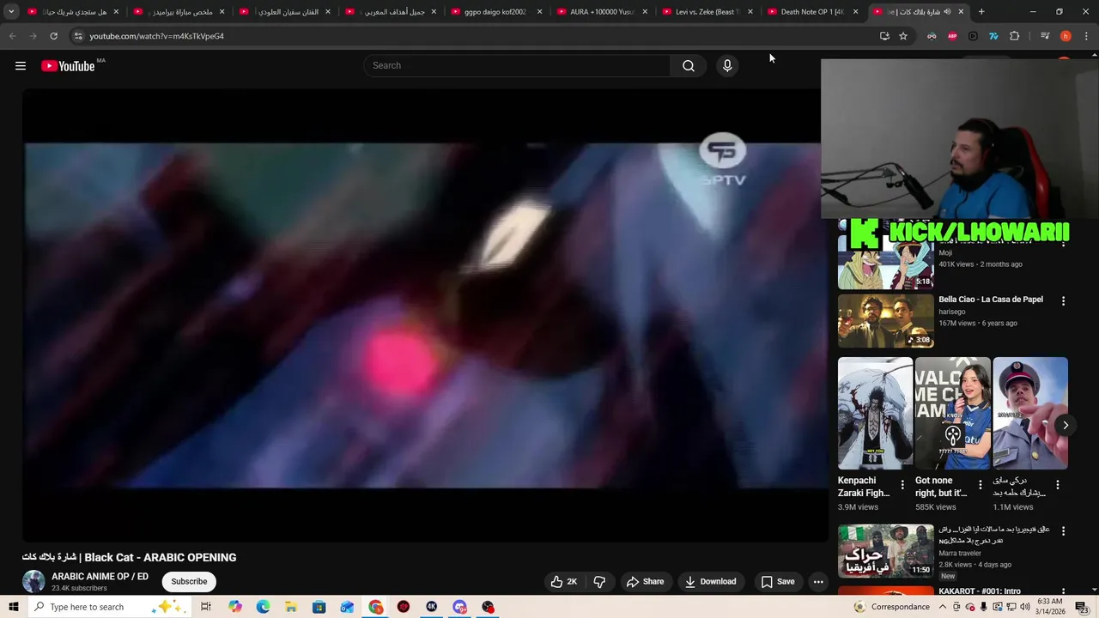Show hidden system tray icons chevron
Viewport: 1099px width, 618px height.
pyautogui.click(x=943, y=607)
